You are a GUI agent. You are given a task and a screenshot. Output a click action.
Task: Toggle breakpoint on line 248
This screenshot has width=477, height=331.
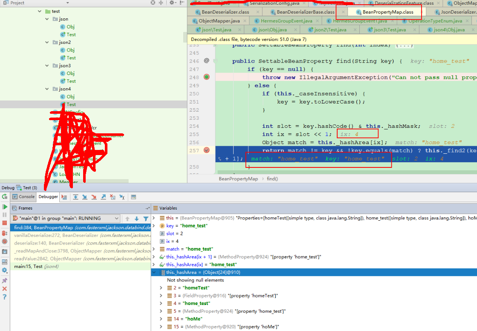point(207,77)
